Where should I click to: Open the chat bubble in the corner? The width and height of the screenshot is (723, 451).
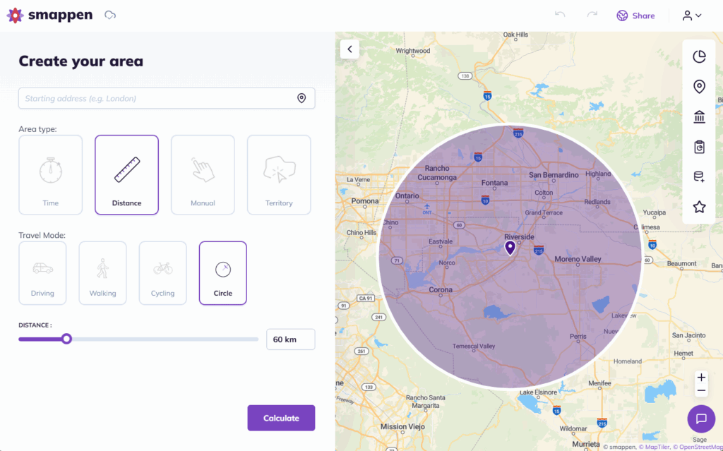tap(701, 419)
